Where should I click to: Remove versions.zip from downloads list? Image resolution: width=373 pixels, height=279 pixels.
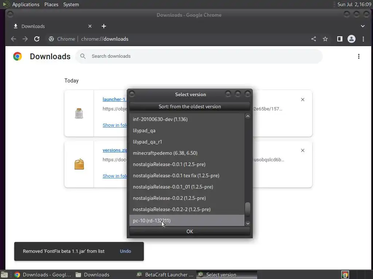[303, 150]
